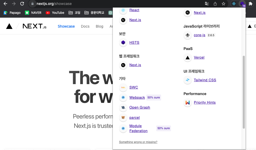Expand the 광운대학교 bookmarks folder
Viewport: 256px width, 150px height.
pyautogui.click(x=94, y=12)
